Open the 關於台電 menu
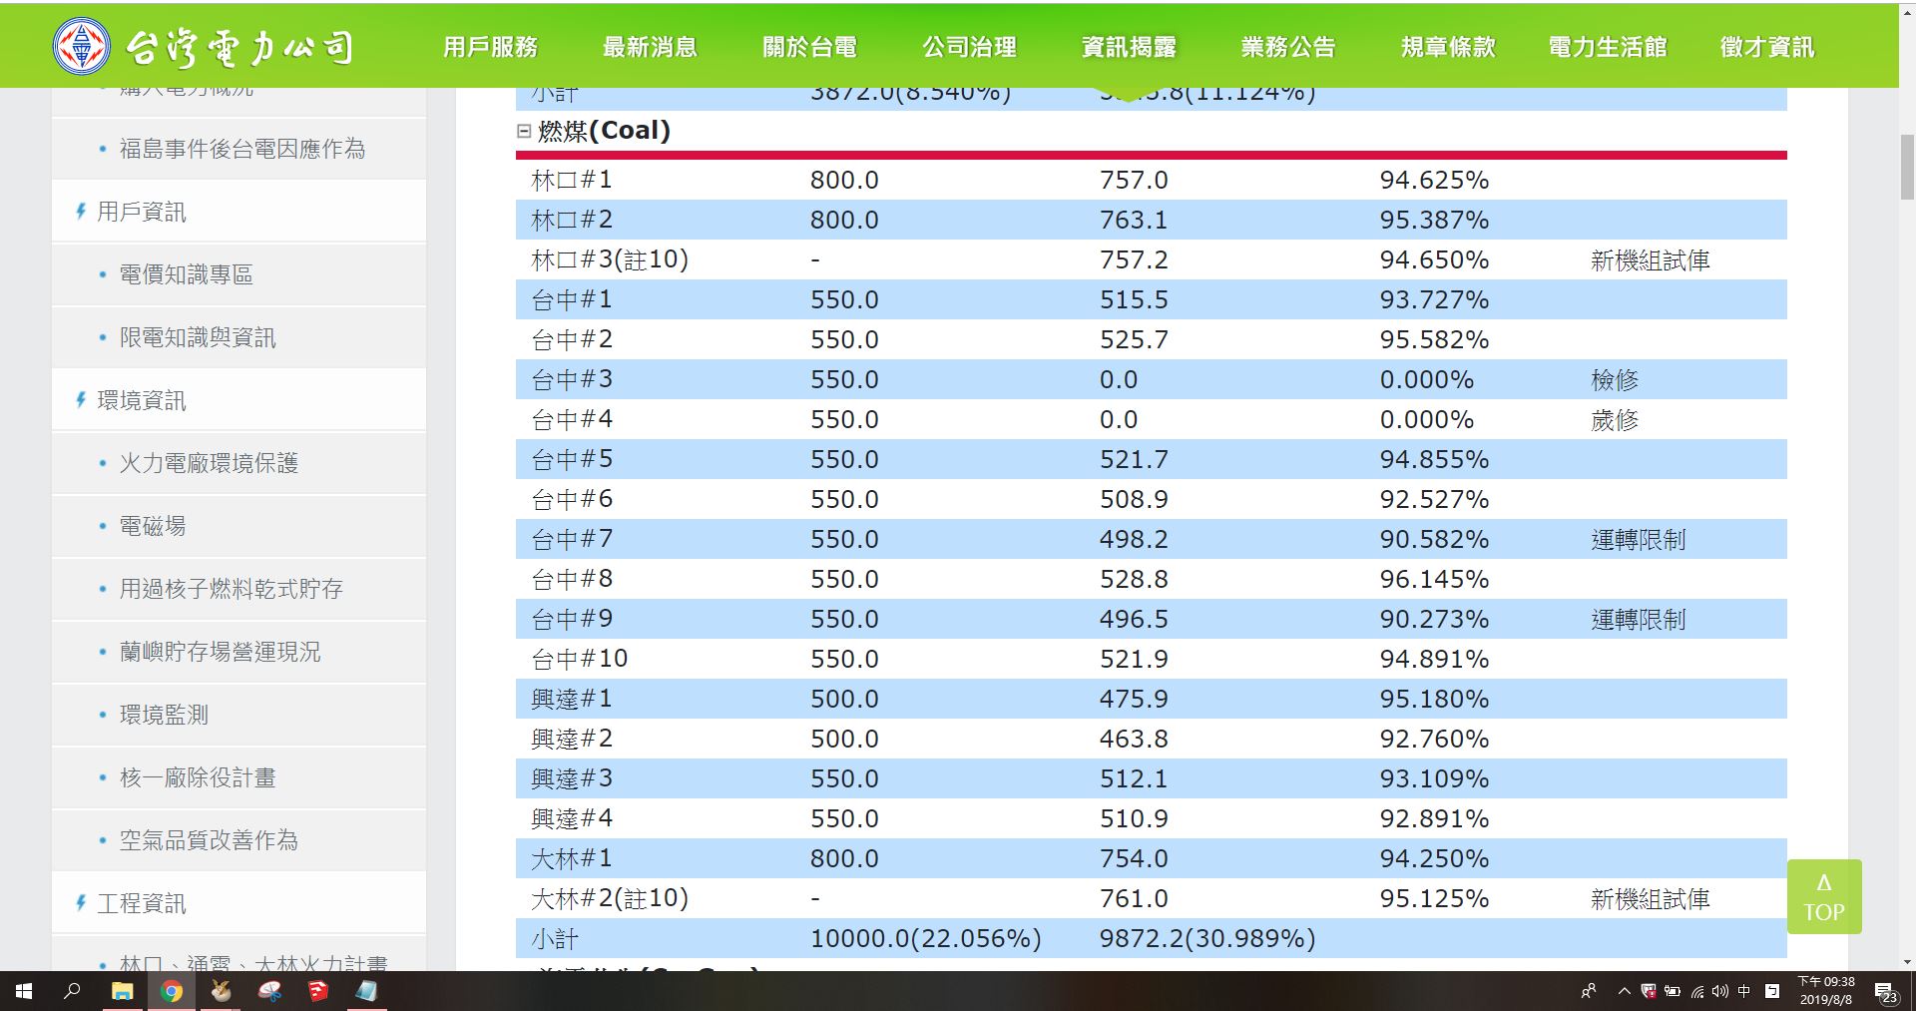This screenshot has width=1916, height=1011. click(x=809, y=47)
